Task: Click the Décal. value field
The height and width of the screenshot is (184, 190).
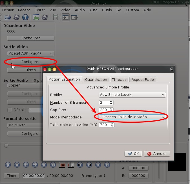Action: tap(35, 110)
